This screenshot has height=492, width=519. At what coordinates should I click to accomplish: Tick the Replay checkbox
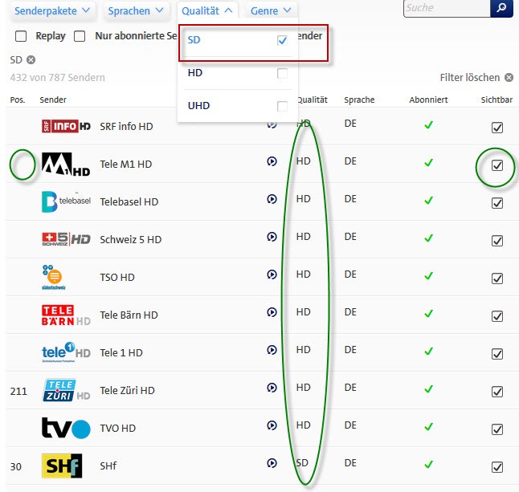tap(21, 36)
